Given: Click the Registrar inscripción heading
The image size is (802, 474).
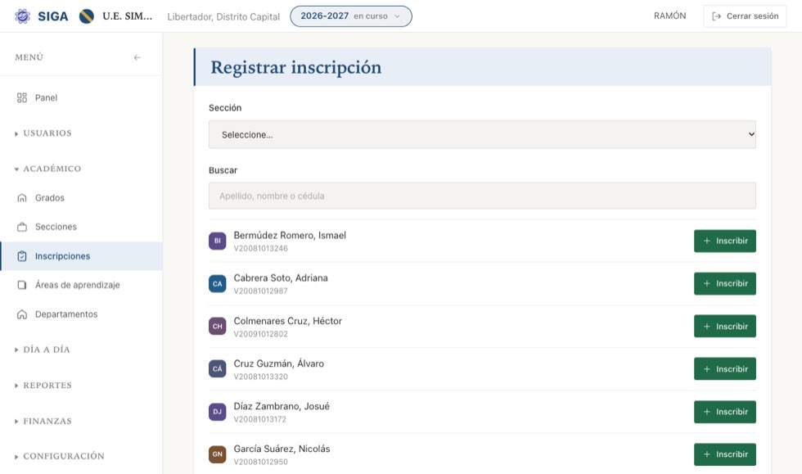Looking at the screenshot, I should click(296, 68).
